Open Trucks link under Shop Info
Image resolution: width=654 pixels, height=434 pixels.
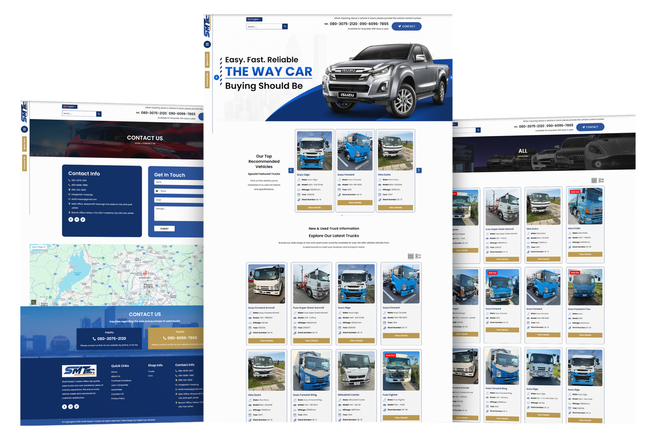[151, 372]
